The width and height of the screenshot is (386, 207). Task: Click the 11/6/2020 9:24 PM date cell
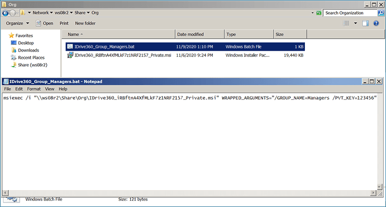tap(194, 55)
